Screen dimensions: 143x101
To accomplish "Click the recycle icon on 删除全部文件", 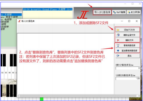I will tap(118, 35).
